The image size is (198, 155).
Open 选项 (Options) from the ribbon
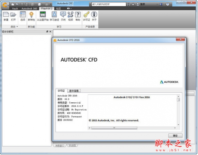tap(23, 16)
